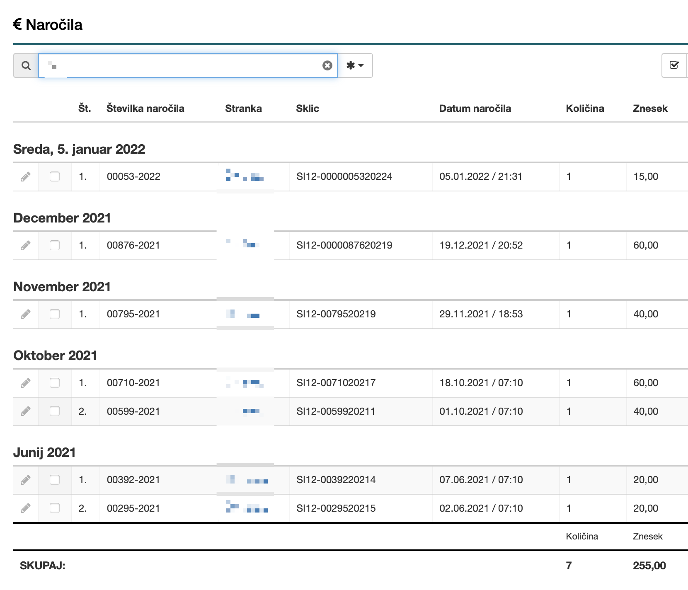688x590 pixels.
Task: Select order number 00295-2021
Action: coord(133,508)
